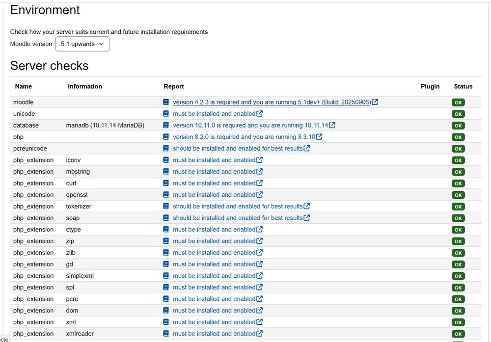Click the OK status badge for unicode
The image size is (491, 342).
point(458,114)
